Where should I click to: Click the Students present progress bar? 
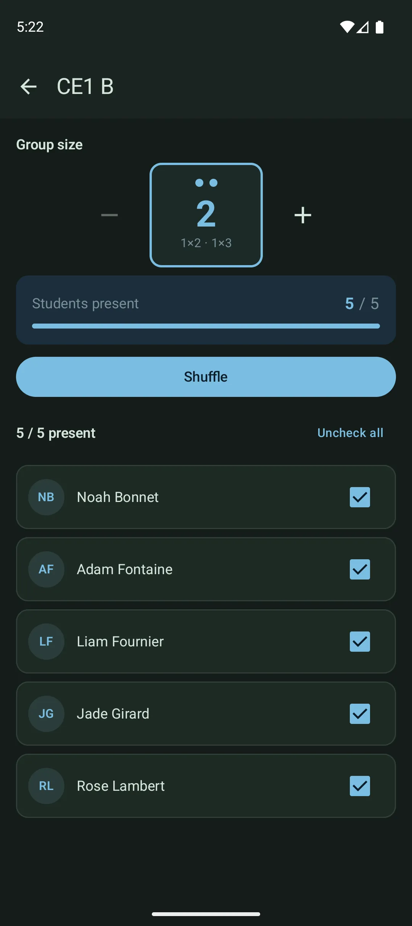coord(206,326)
